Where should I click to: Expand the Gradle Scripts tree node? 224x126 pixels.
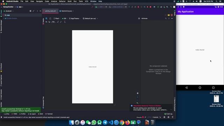4,19
